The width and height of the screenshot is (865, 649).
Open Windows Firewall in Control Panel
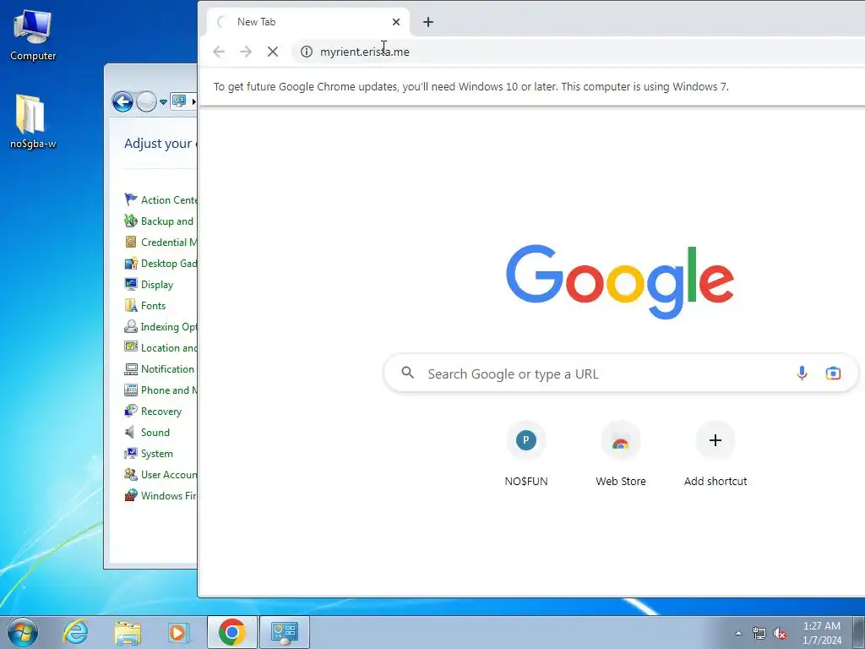(x=160, y=495)
